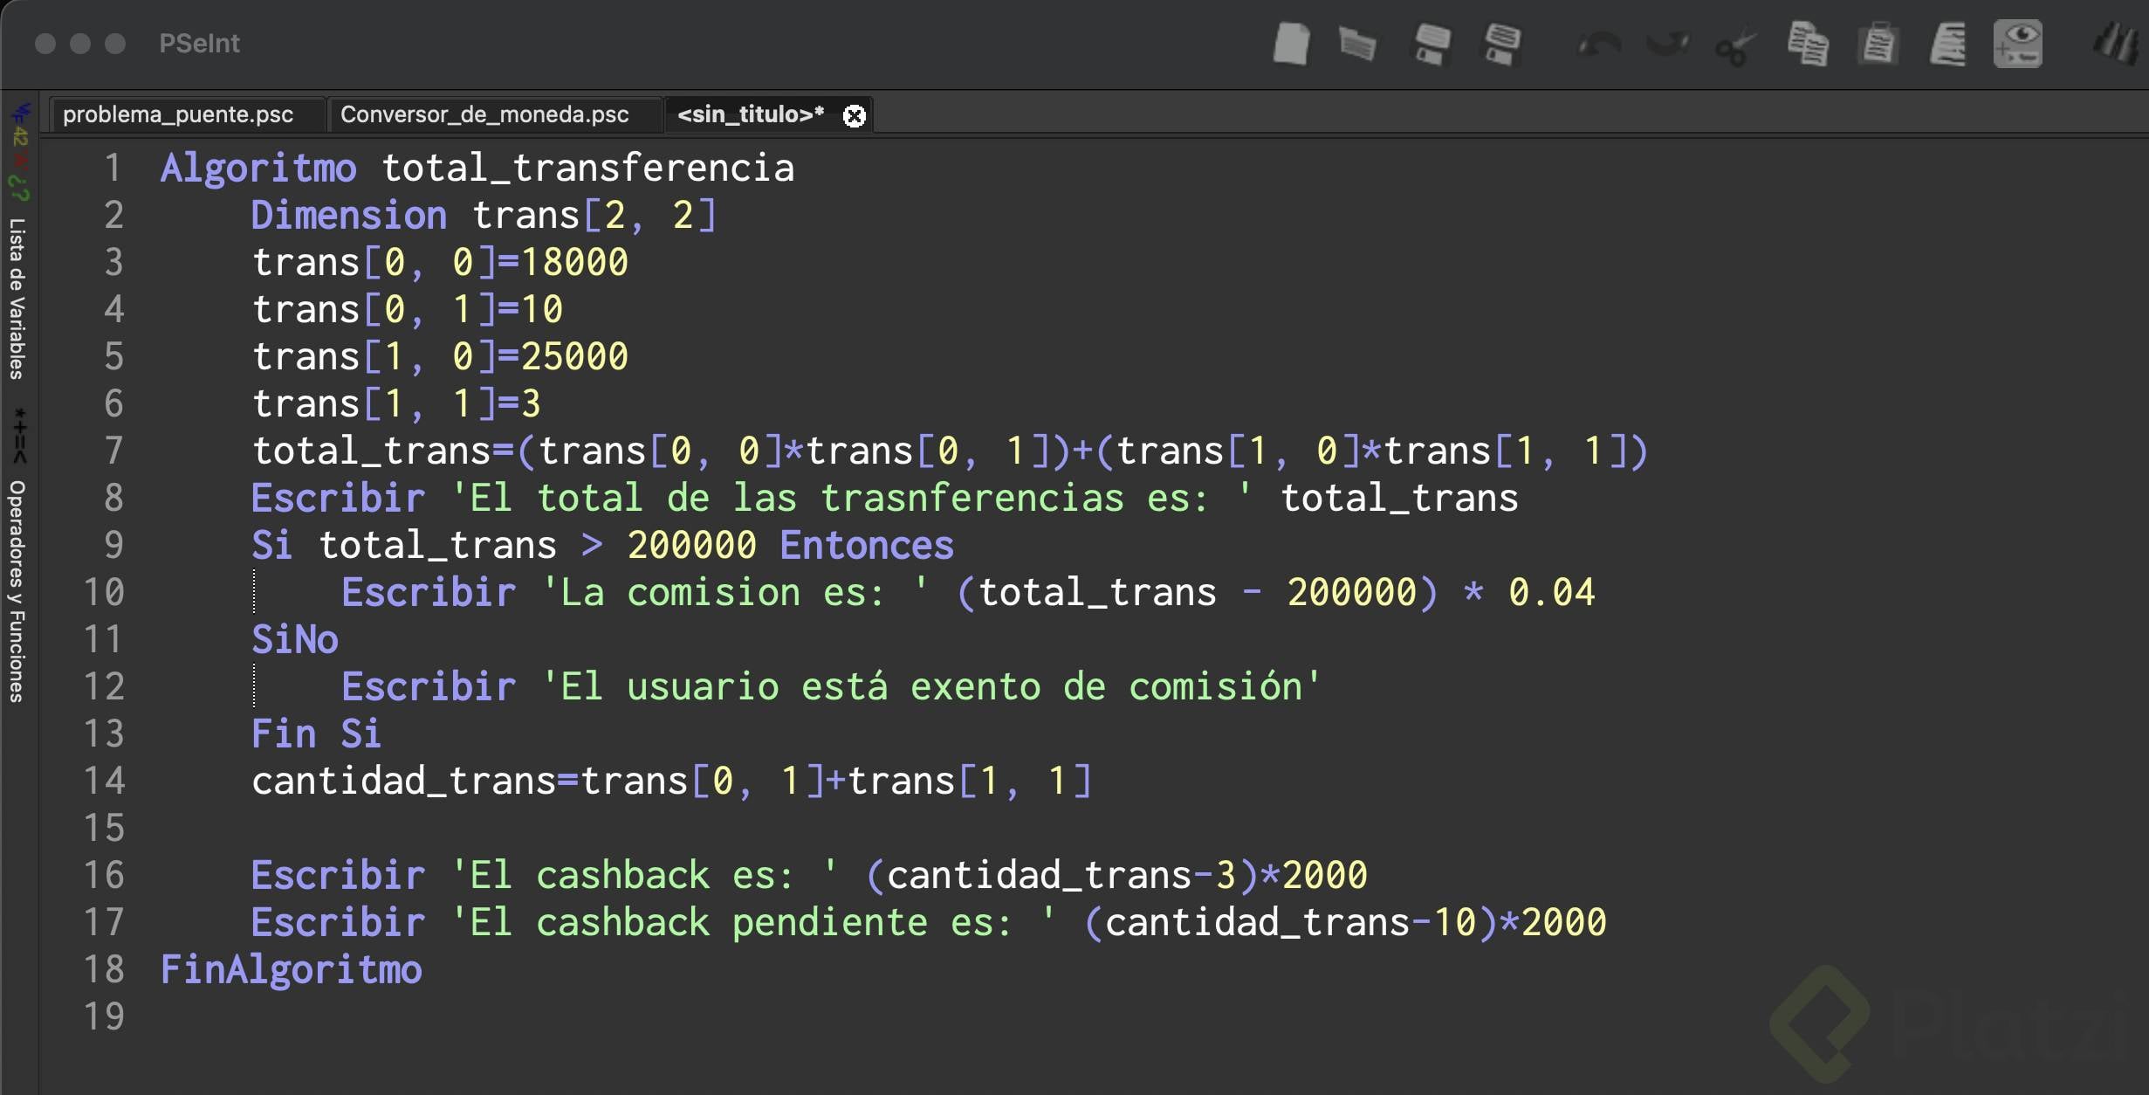Click line number 9 in the margin
Image resolution: width=2149 pixels, height=1095 pixels.
pos(113,545)
